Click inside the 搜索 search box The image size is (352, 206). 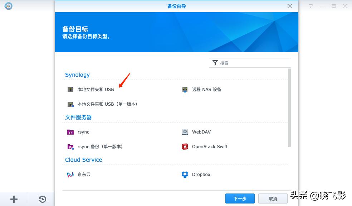point(250,62)
